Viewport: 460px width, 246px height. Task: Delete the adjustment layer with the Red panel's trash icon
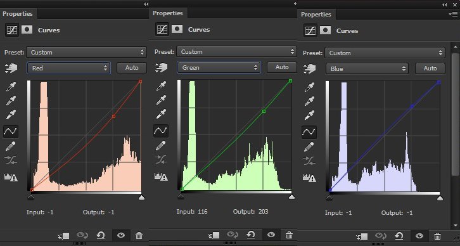coord(139,235)
